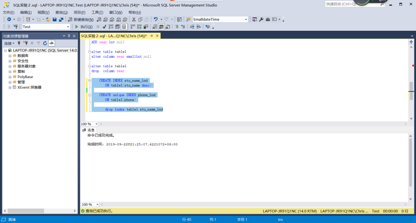Click the 新建查询(N) button
The image size is (416, 223).
[81, 19]
